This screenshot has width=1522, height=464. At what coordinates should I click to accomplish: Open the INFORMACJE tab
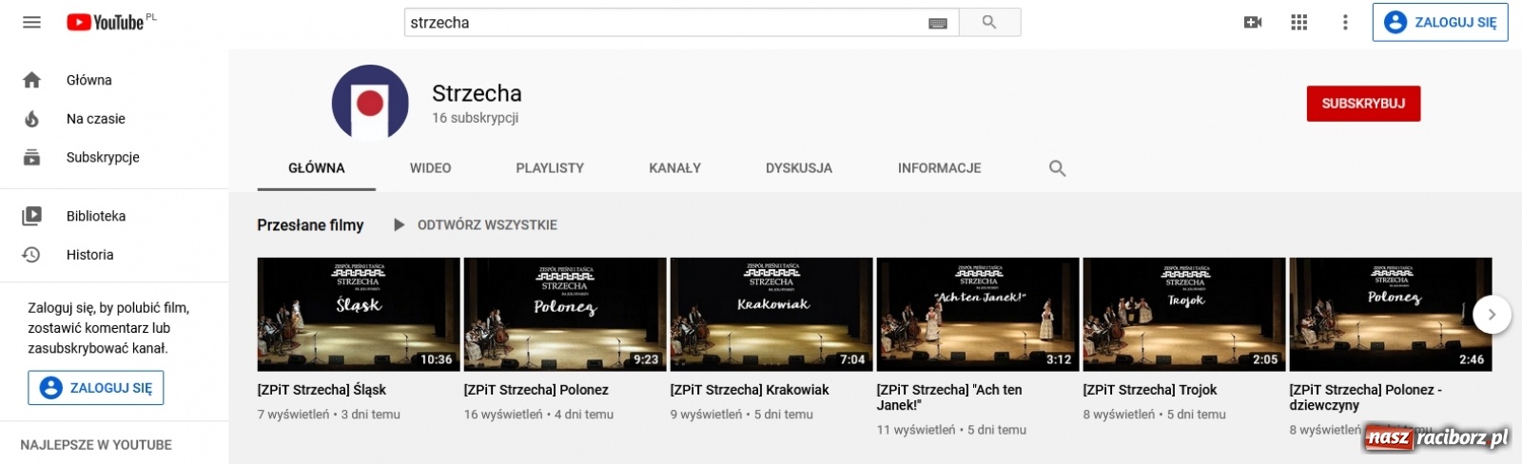(x=939, y=168)
